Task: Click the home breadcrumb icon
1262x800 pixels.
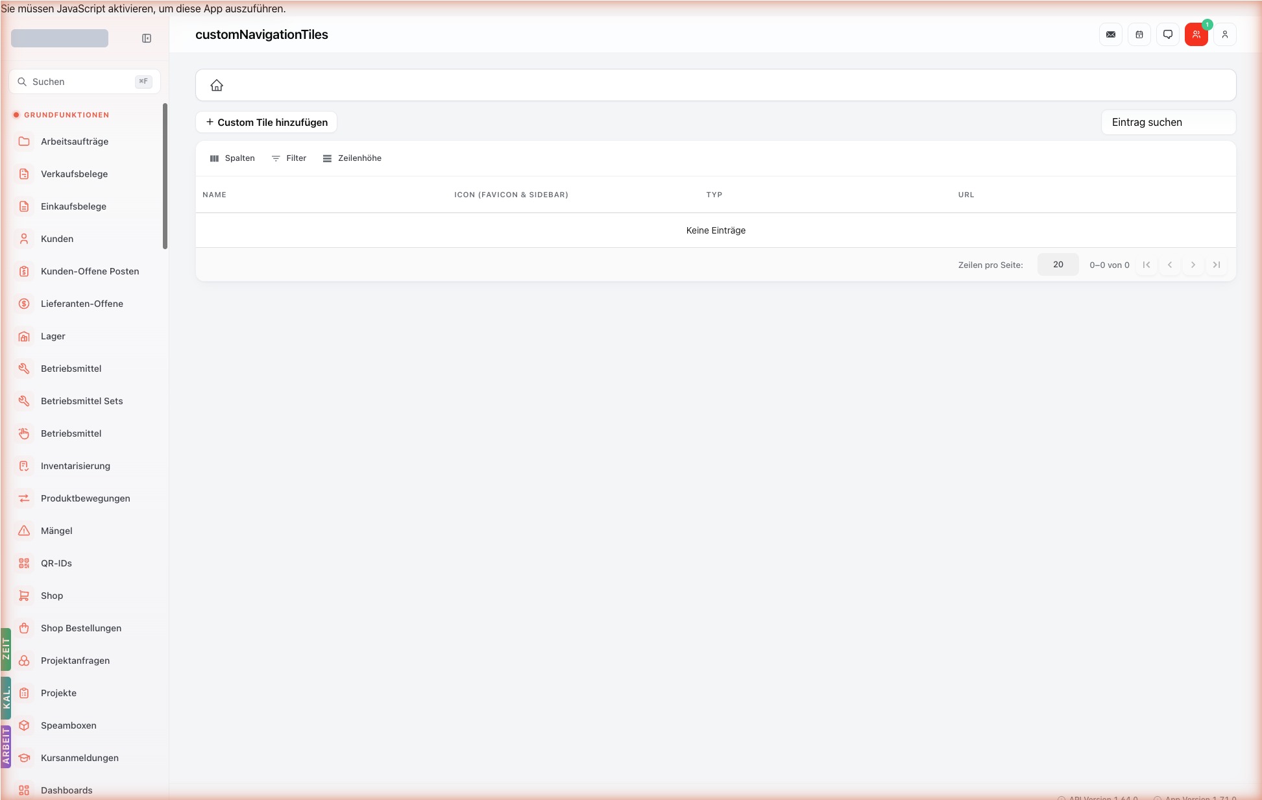Action: coord(217,85)
